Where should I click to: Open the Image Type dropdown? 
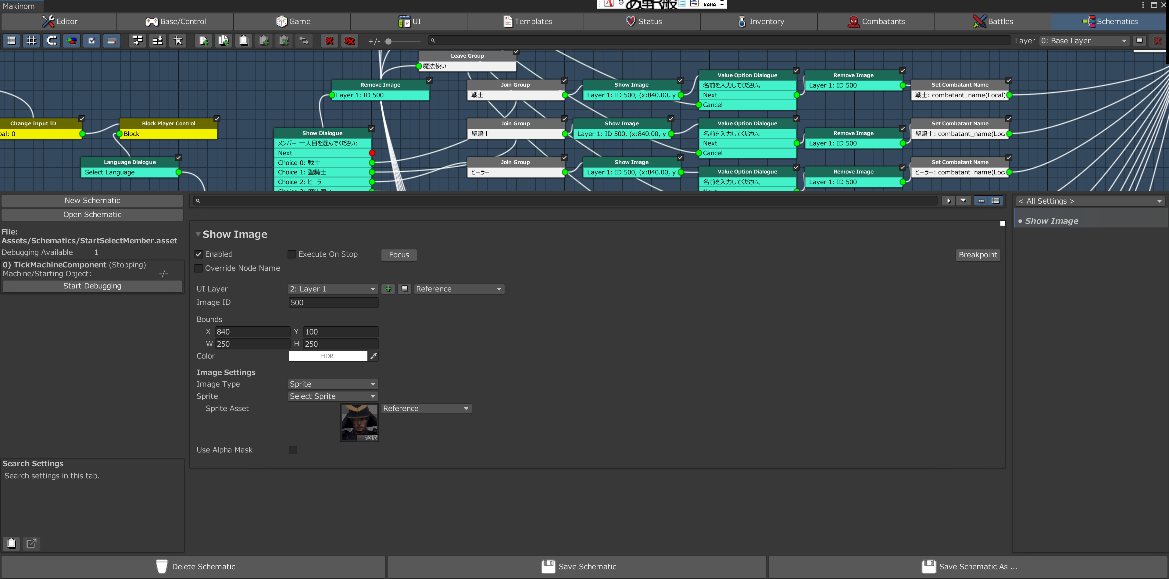[333, 384]
